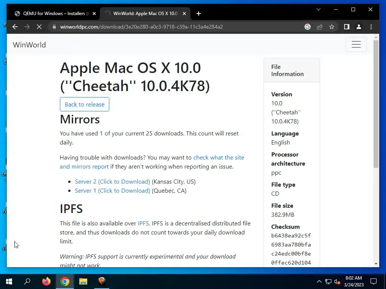
Task: Open site security padlock info
Action: pos(54,27)
